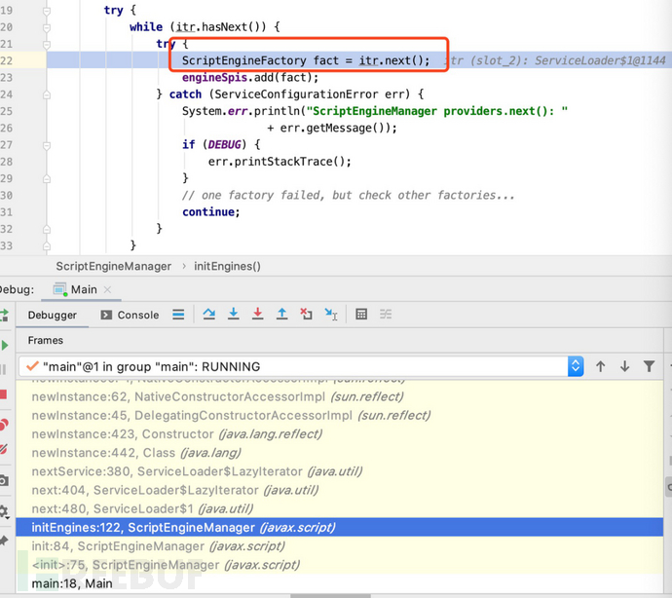This screenshot has width=672, height=598.
Task: Click the frames filter funnel icon
Action: [650, 366]
